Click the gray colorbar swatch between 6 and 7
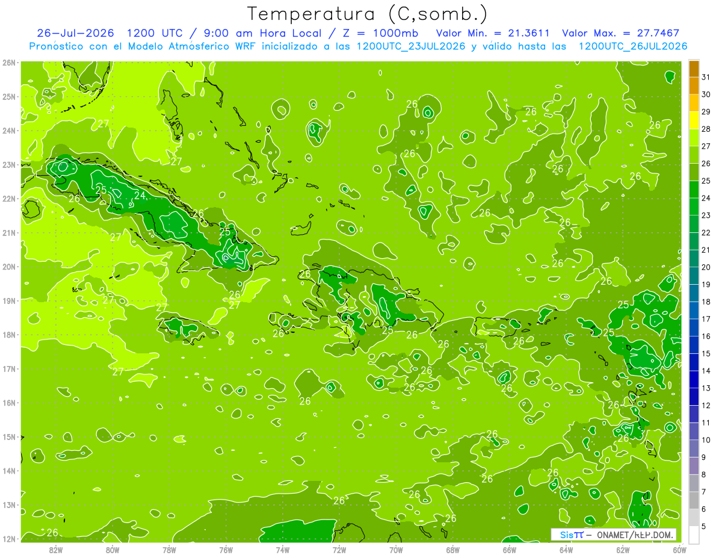Viewport: 722px width, 558px height. click(694, 500)
